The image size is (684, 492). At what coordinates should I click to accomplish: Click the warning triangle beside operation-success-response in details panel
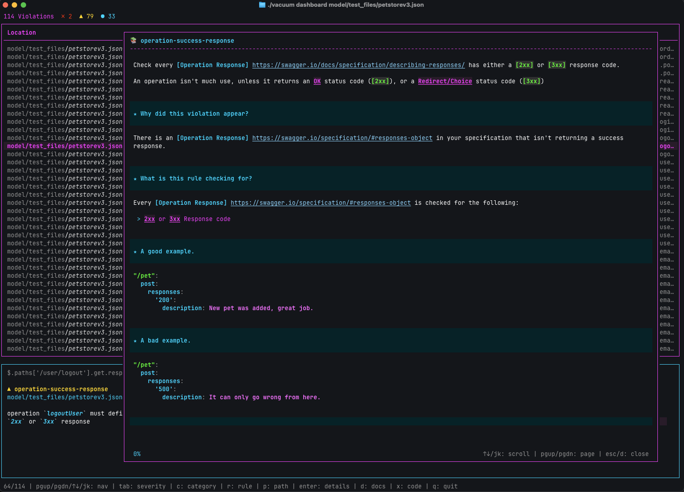[9, 389]
